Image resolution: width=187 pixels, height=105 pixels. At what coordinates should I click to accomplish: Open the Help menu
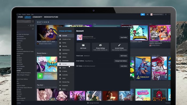[32, 14]
